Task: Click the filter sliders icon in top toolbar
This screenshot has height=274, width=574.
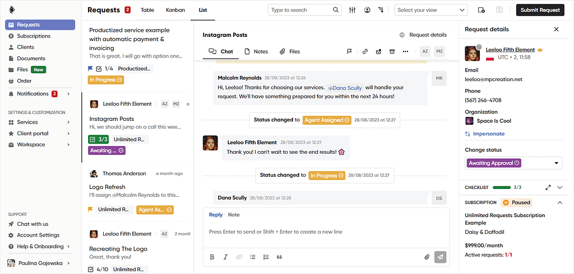Action: 353,10
